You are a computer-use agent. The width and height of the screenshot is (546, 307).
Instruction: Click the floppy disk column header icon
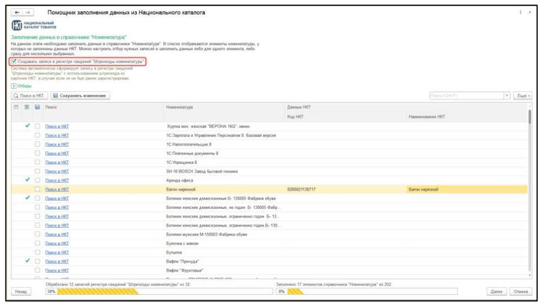point(37,107)
